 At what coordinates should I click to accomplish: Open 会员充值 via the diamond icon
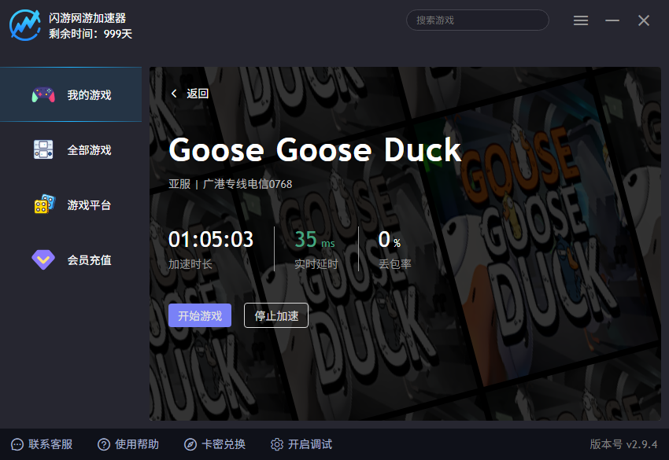pyautogui.click(x=43, y=259)
